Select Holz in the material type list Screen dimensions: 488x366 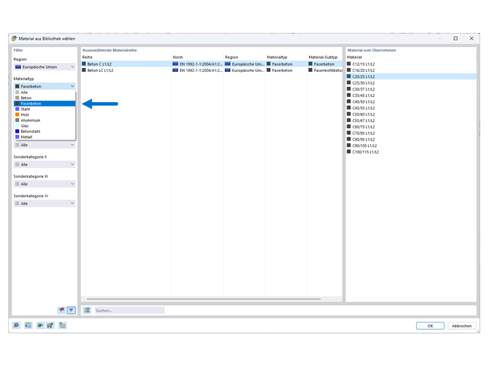click(x=44, y=115)
